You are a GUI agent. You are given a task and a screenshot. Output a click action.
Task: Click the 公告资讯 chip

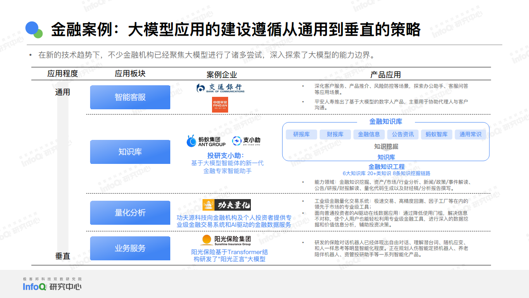point(403,135)
